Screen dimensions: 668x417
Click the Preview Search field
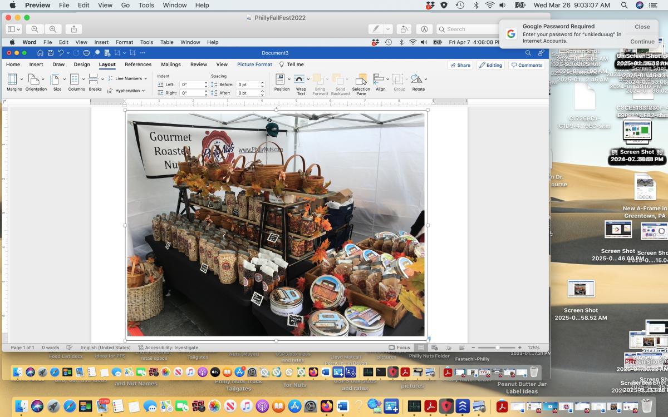(x=468, y=29)
